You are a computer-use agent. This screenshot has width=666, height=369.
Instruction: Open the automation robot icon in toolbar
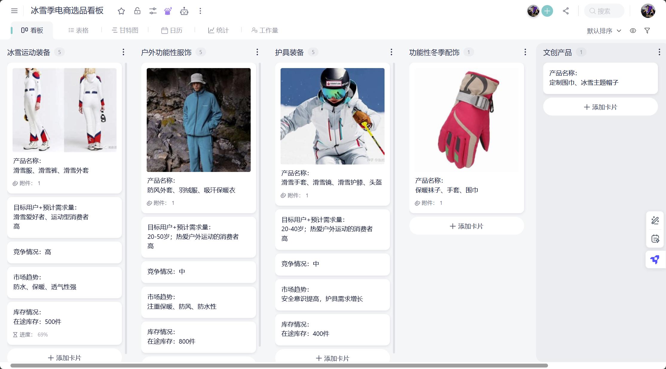[184, 11]
